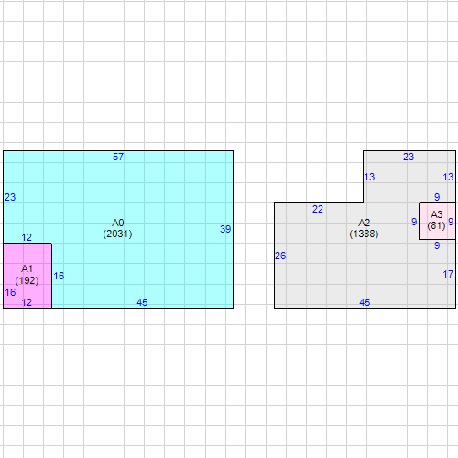Click the 39 dimension on A0's right edge
458x458 pixels.
(x=225, y=229)
